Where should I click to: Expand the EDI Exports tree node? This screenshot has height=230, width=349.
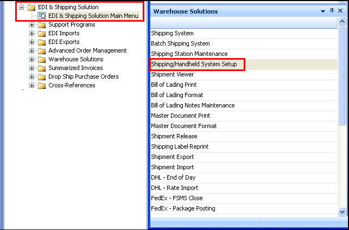click(32, 42)
